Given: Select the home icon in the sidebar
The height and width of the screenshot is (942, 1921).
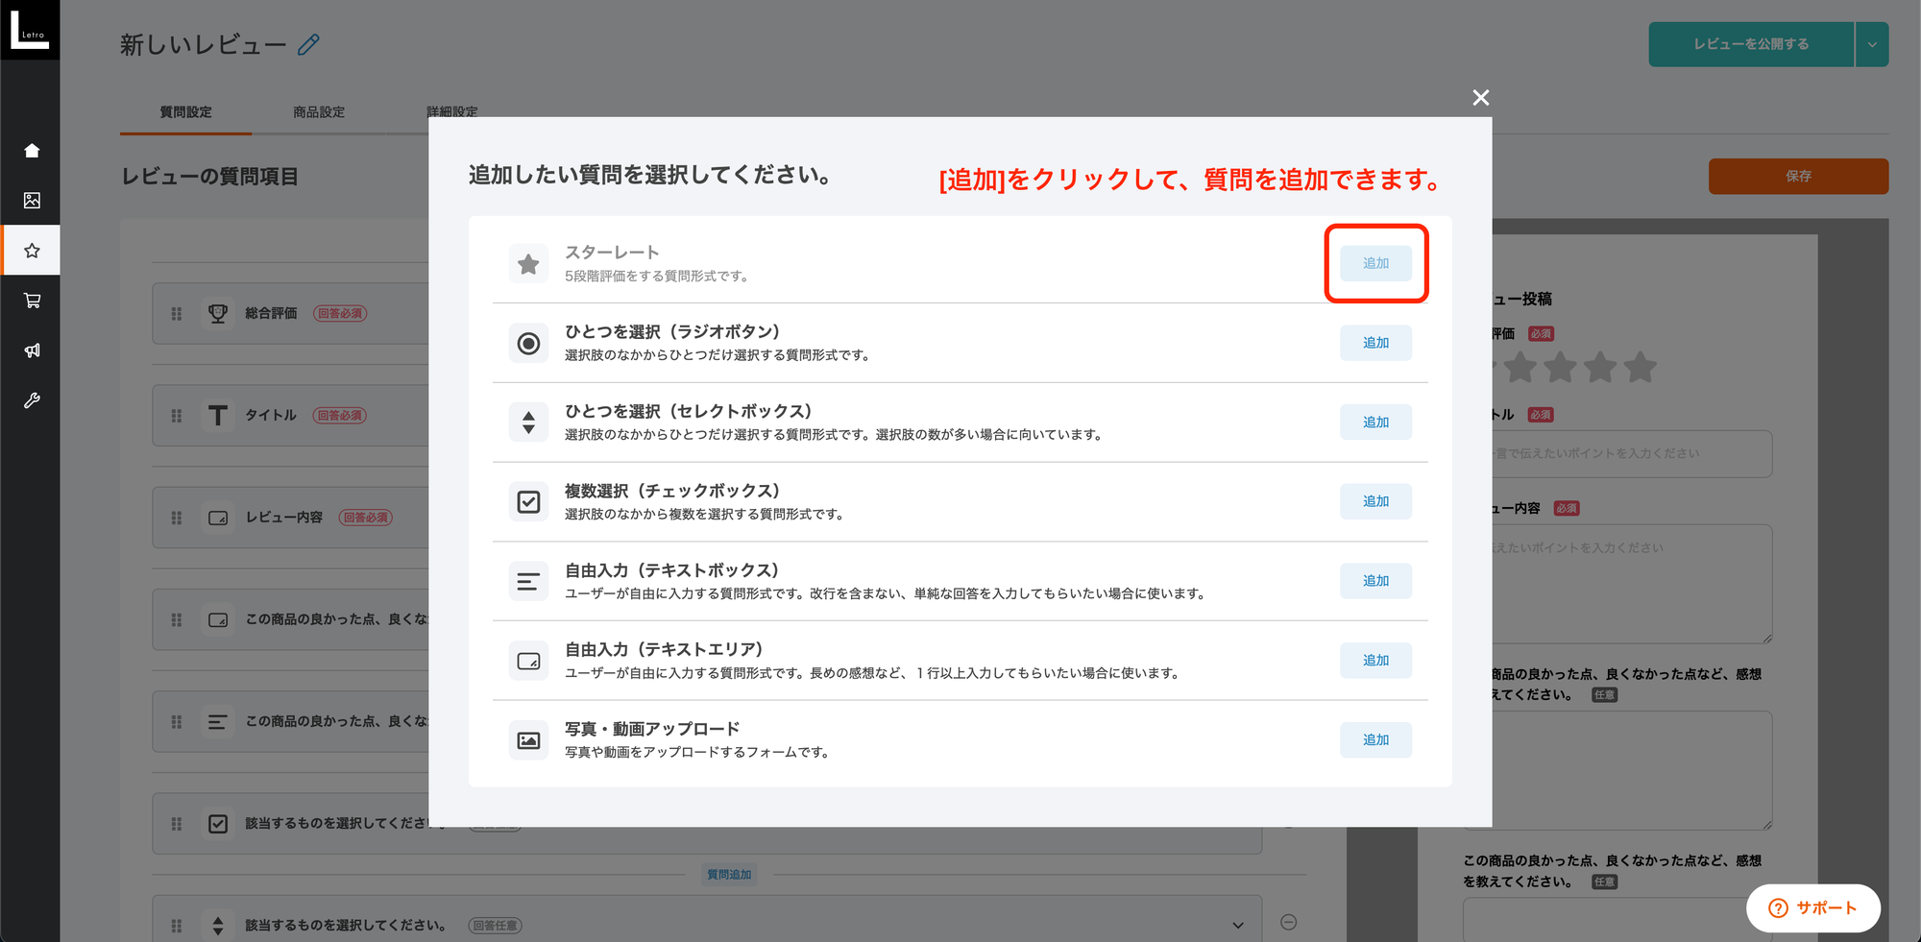Looking at the screenshot, I should pyautogui.click(x=31, y=150).
